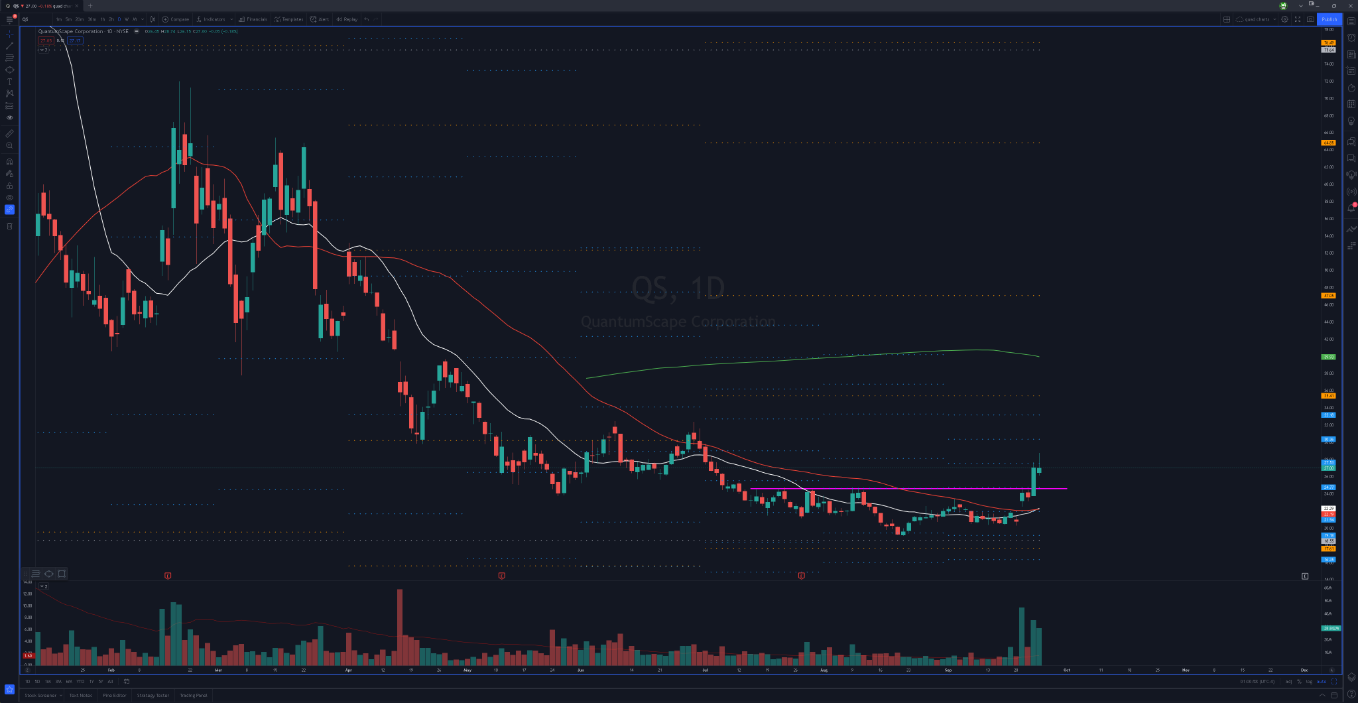Toggle logarithmic scale 'log'

click(x=1309, y=681)
